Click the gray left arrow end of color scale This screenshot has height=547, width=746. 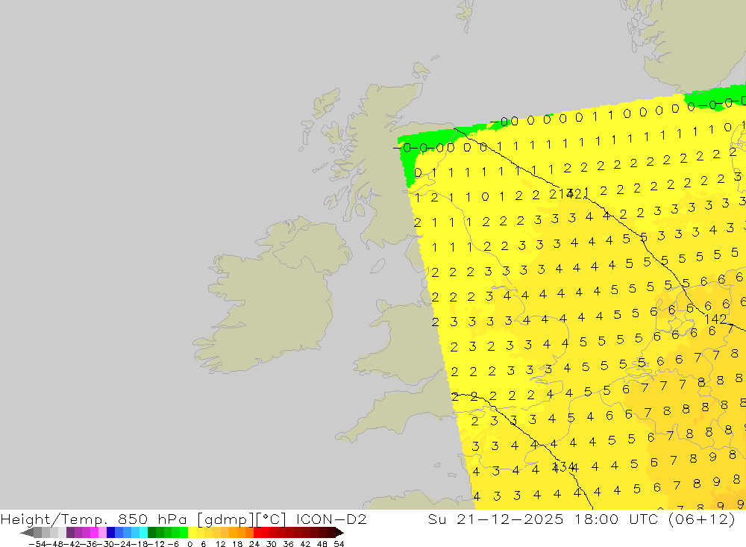tap(27, 532)
